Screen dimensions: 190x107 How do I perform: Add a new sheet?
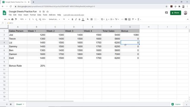pyautogui.click(x=7, y=104)
